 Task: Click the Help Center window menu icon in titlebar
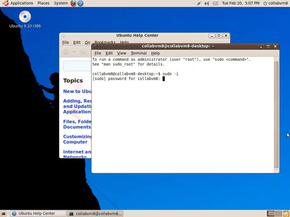point(63,36)
